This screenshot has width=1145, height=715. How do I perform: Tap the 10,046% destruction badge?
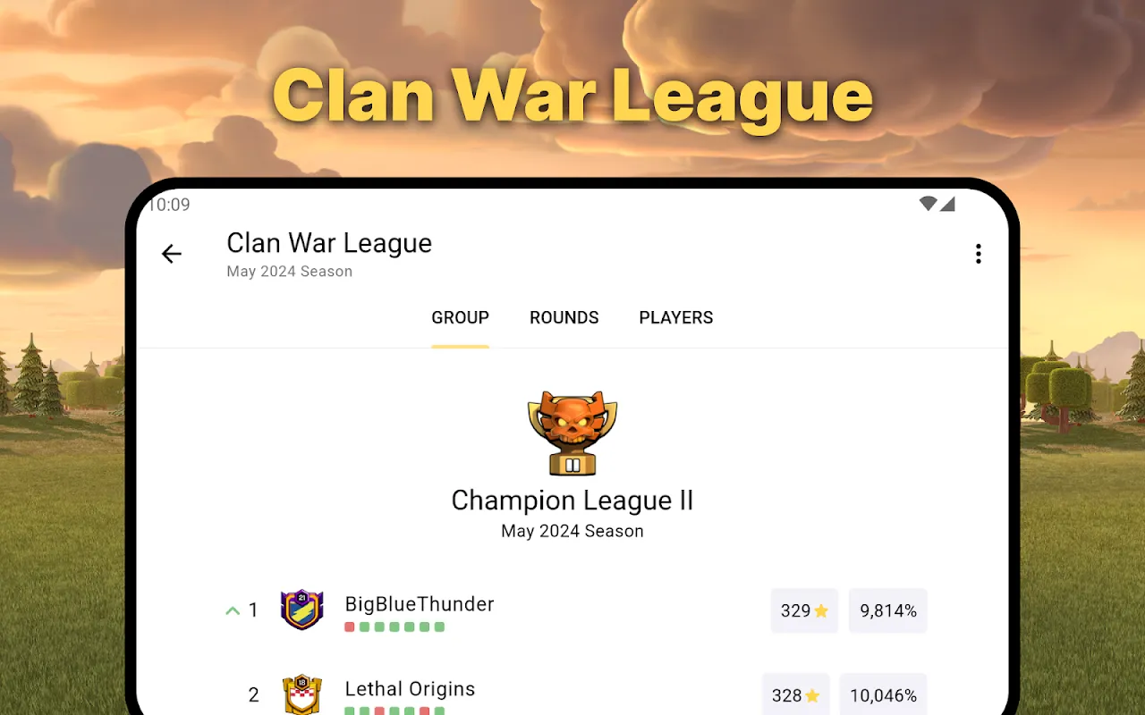(884, 694)
